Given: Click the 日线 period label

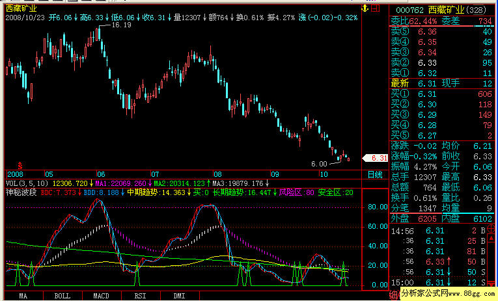Looking at the screenshot, I should [x=375, y=174].
